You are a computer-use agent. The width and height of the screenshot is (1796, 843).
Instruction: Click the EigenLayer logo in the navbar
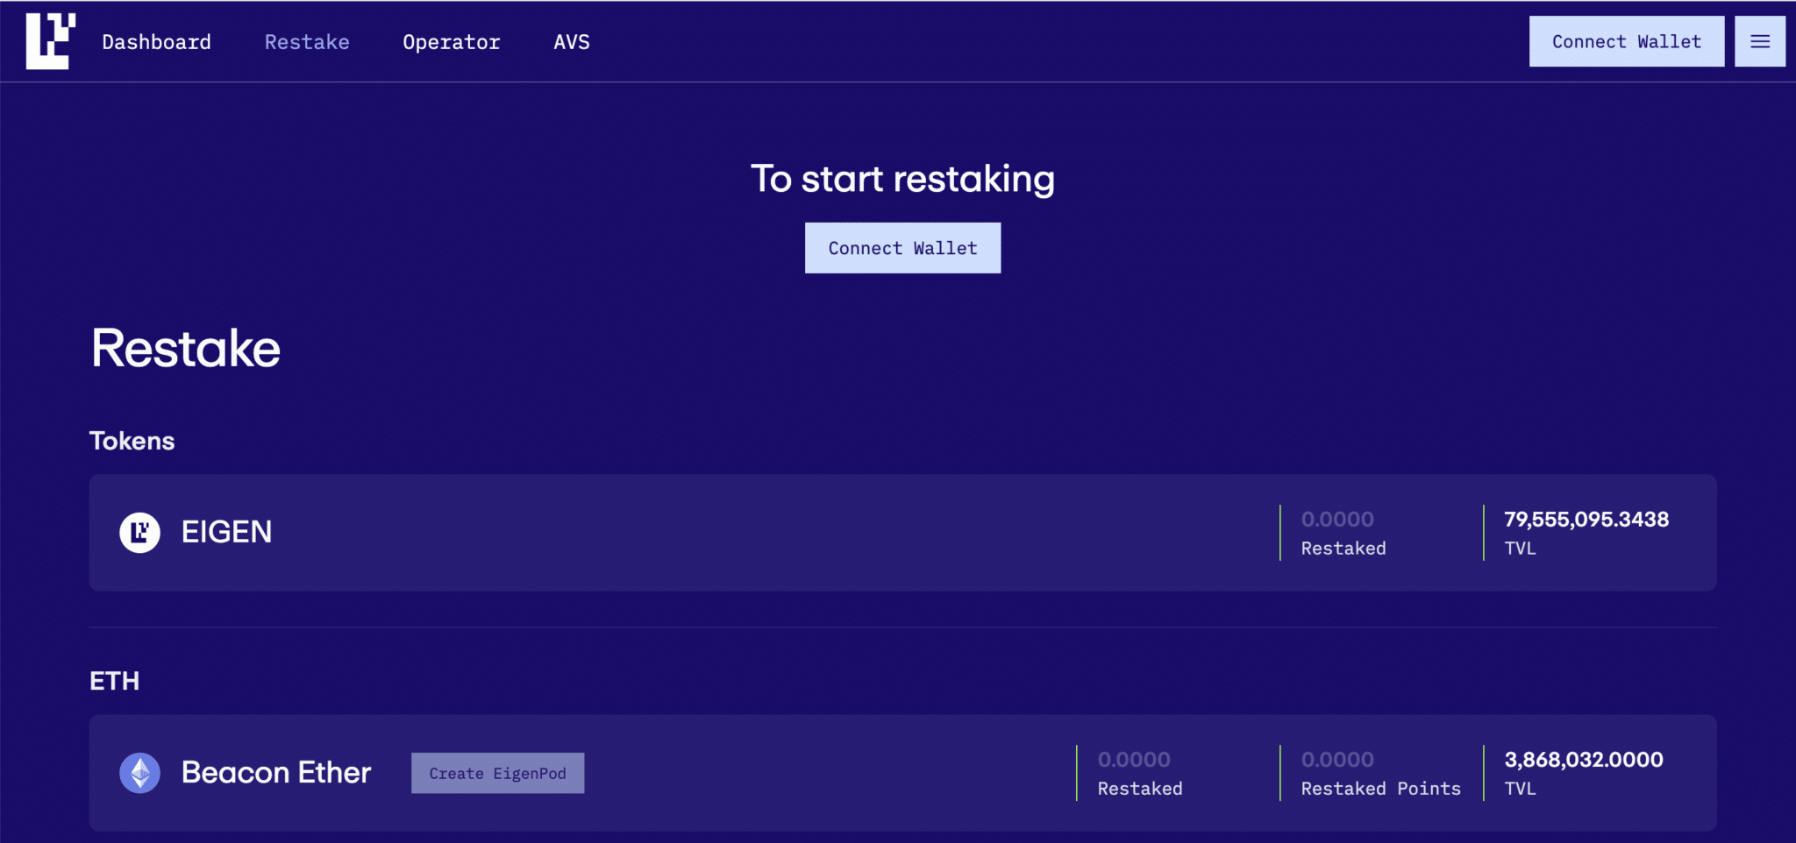(x=48, y=40)
